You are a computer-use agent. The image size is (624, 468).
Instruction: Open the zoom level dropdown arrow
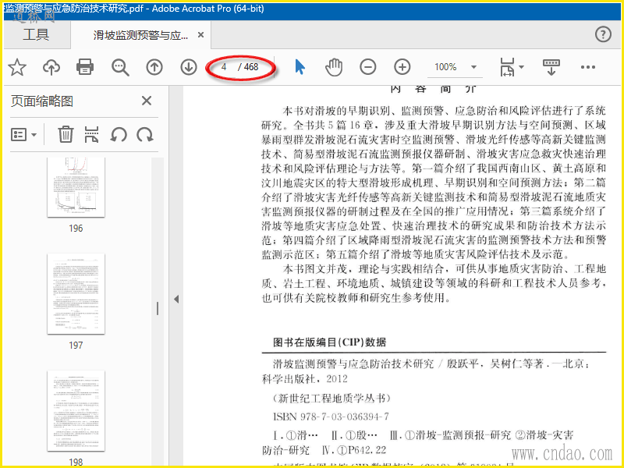coord(473,67)
